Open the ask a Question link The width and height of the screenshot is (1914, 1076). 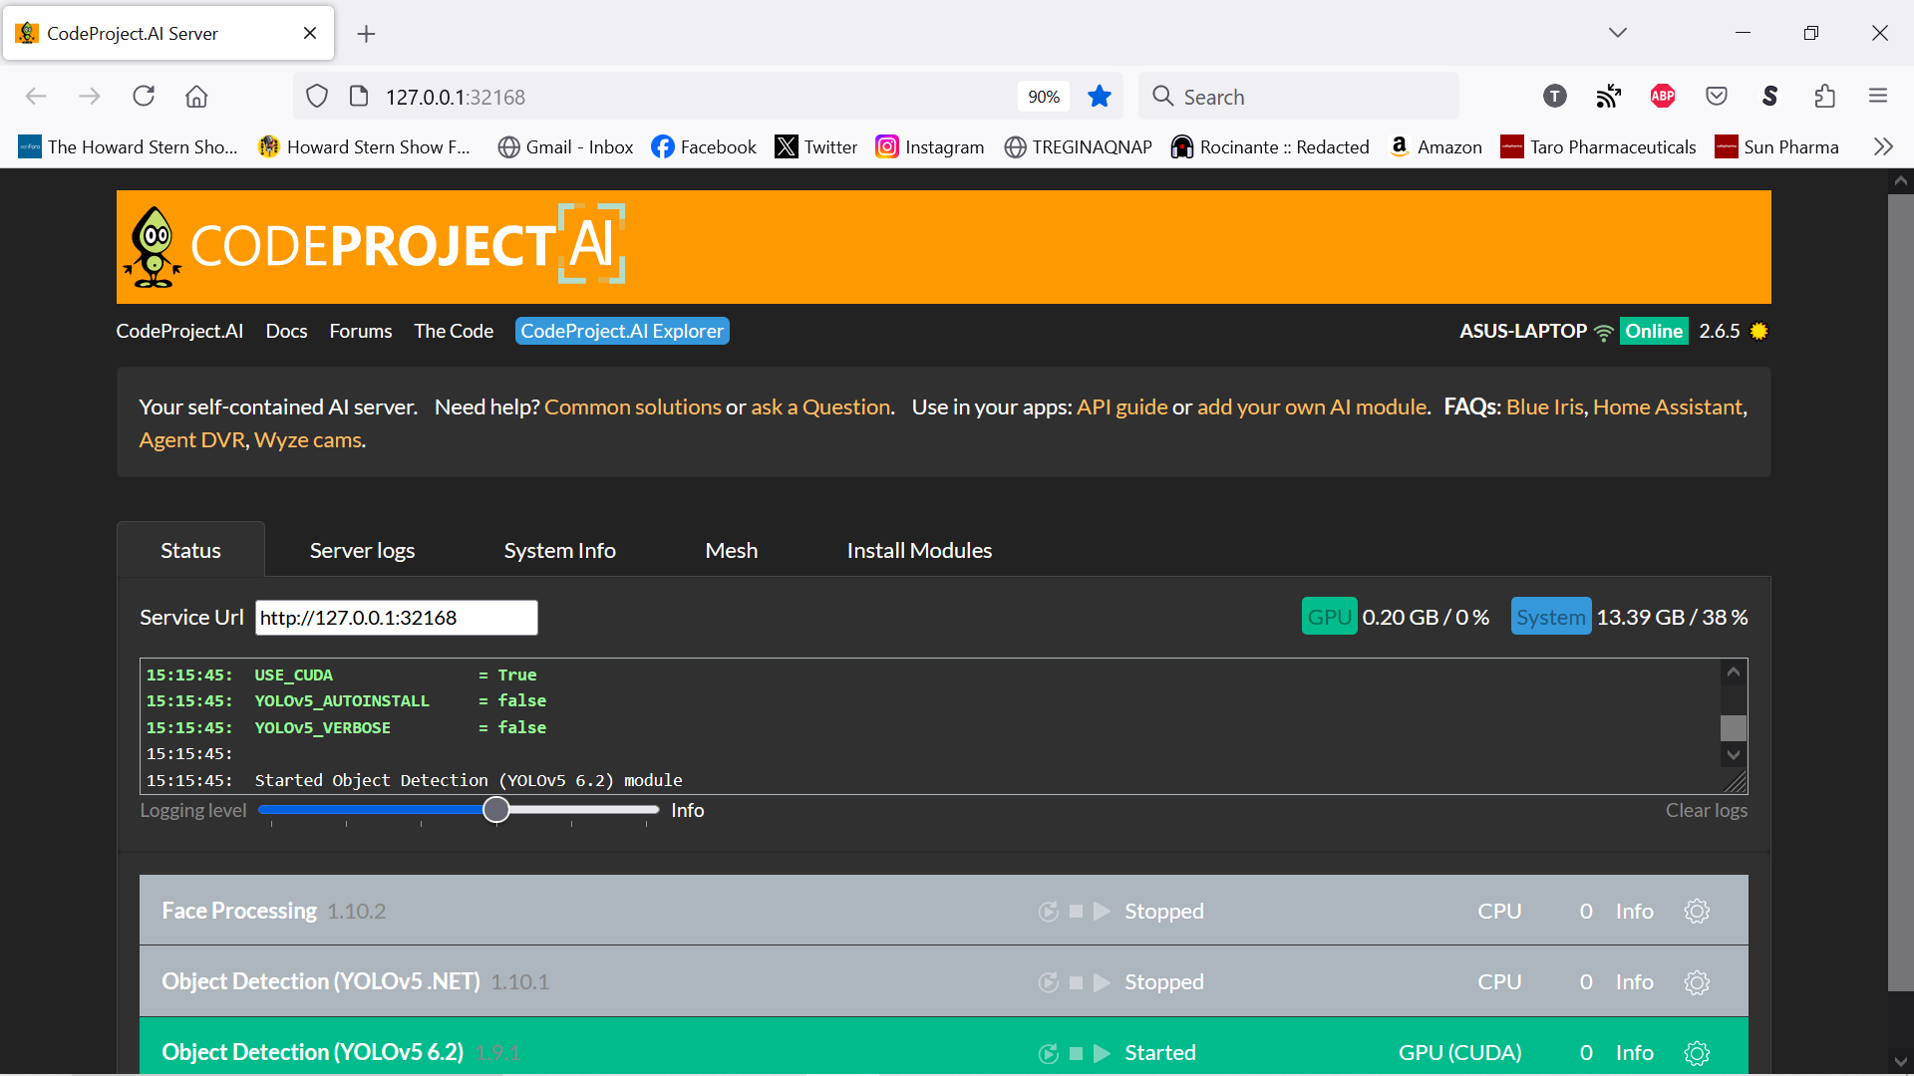[x=820, y=406]
